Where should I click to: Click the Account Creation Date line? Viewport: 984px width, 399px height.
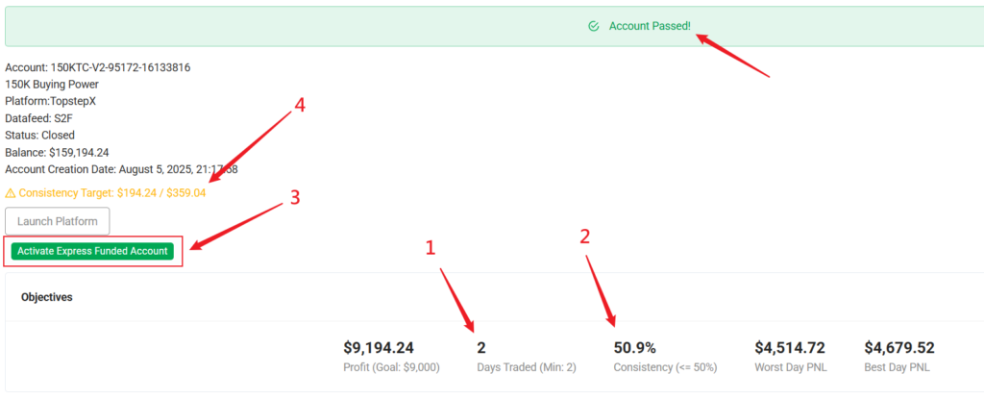pyautogui.click(x=121, y=169)
